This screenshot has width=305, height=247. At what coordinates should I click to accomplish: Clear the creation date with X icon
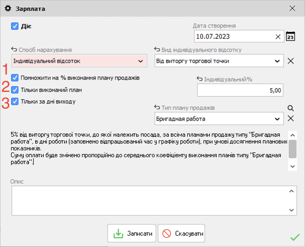278,37
